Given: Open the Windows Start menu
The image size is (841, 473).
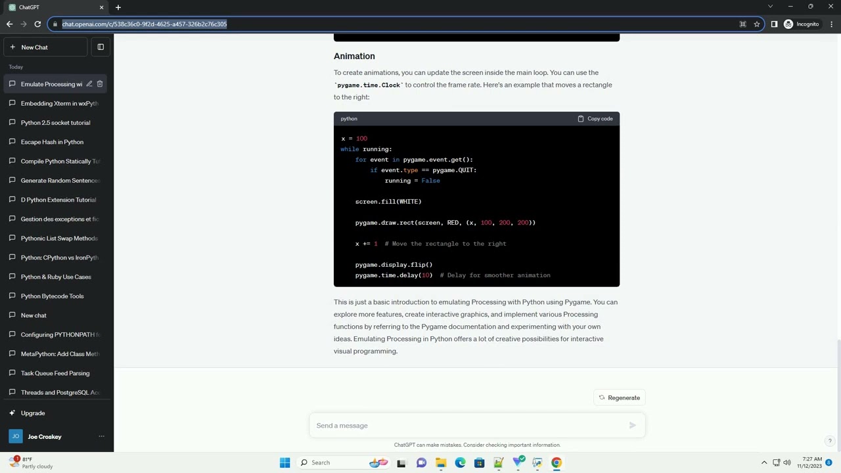Looking at the screenshot, I should [x=284, y=462].
